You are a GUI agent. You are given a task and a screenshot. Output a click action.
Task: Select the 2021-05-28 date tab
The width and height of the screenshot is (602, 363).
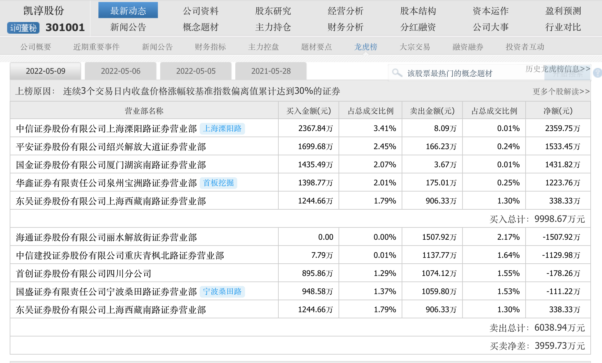(x=271, y=71)
